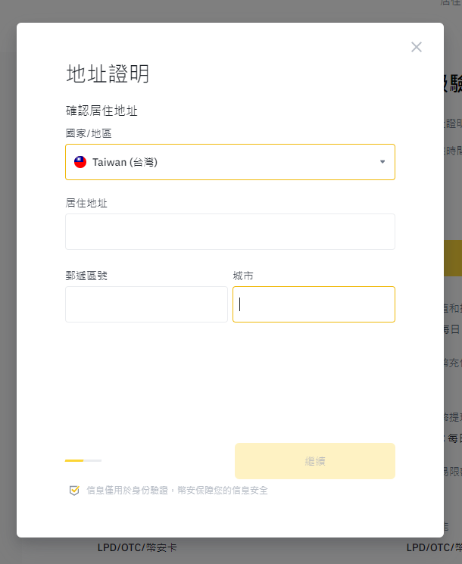The image size is (462, 564).
Task: Close the 地址證明 dialog
Action: coord(417,47)
